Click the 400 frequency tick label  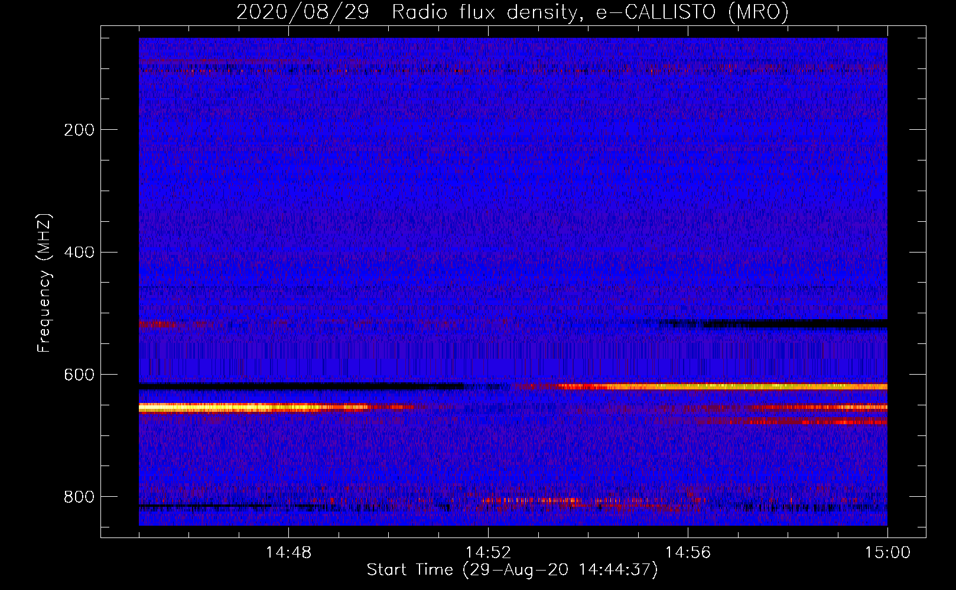(x=79, y=253)
